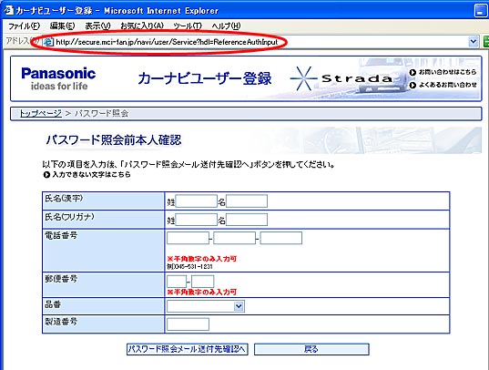Screen dimensions: 489x370
Task: Click 入力できない文字はこちら bullet link
Action: tap(87, 175)
